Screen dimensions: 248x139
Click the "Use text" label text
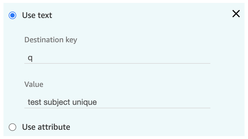click(37, 15)
